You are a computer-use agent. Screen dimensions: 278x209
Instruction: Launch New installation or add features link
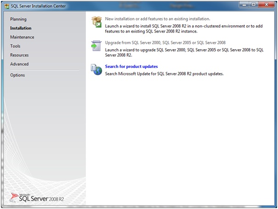pos(158,19)
